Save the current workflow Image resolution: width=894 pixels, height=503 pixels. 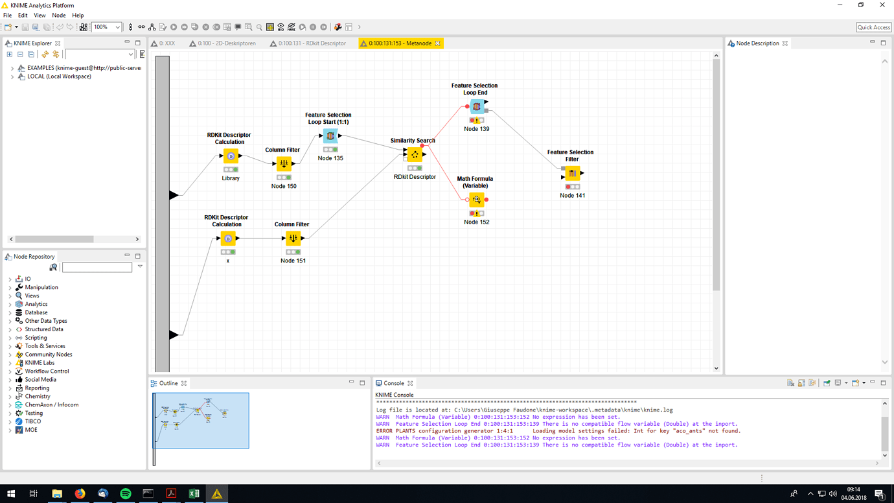click(x=25, y=27)
